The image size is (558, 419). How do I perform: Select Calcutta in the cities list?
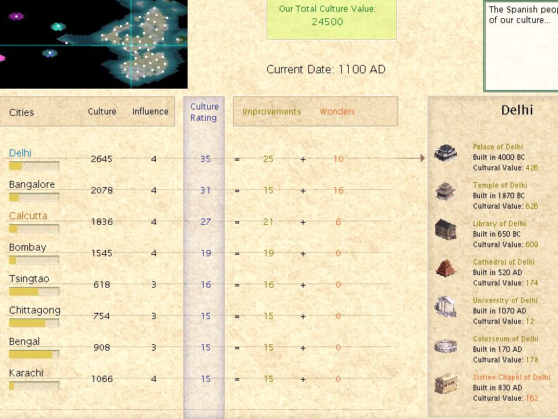pos(28,216)
